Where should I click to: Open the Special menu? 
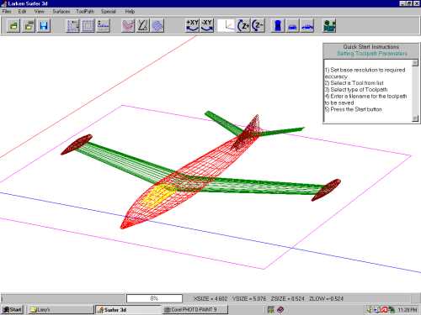tap(109, 12)
